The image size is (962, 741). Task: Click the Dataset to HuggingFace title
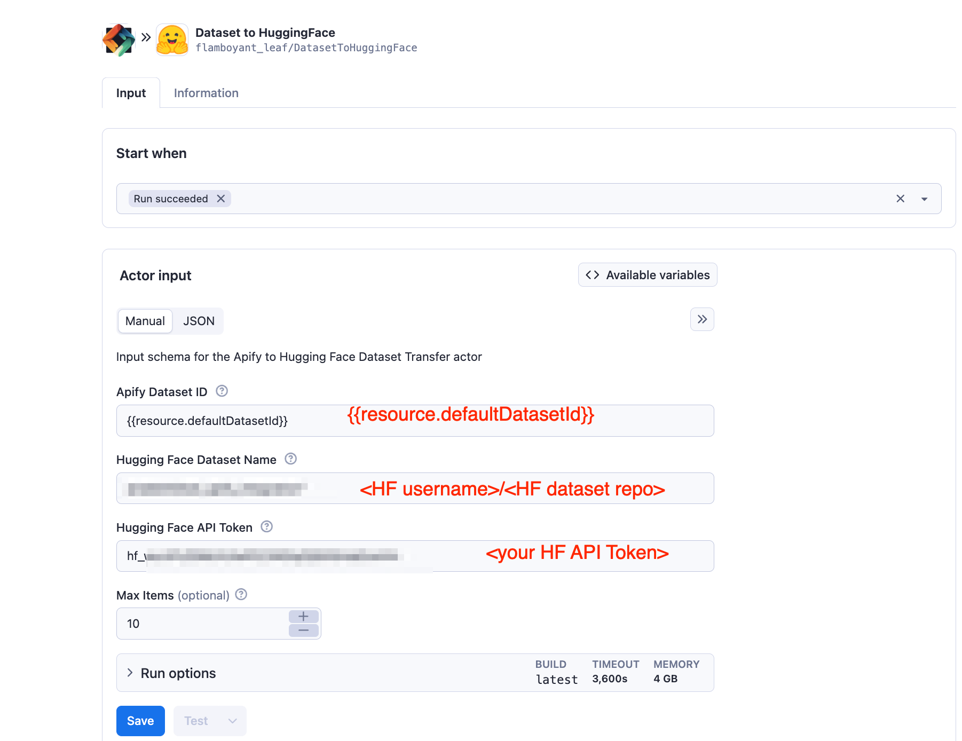point(265,33)
